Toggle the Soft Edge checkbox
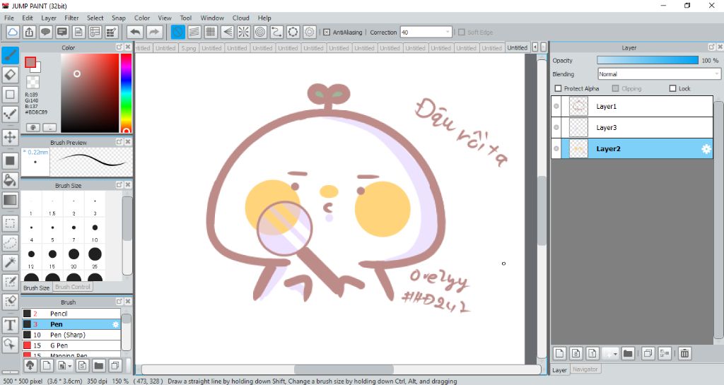 461,32
